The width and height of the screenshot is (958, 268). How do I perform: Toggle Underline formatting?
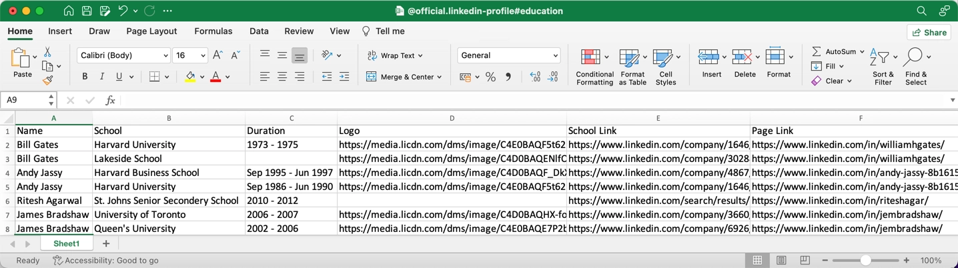click(x=119, y=77)
